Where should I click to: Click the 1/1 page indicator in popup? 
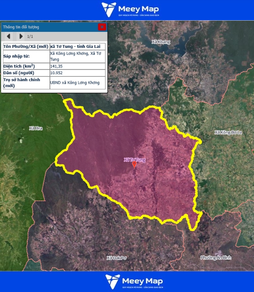tap(30, 36)
